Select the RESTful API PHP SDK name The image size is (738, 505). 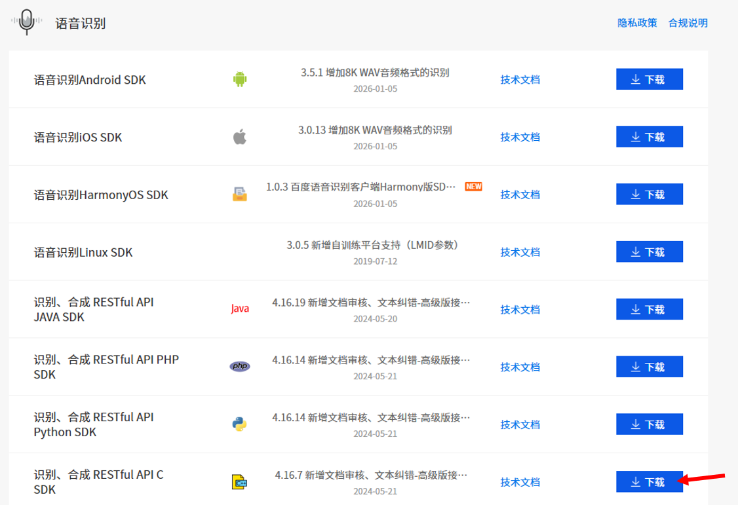106,367
